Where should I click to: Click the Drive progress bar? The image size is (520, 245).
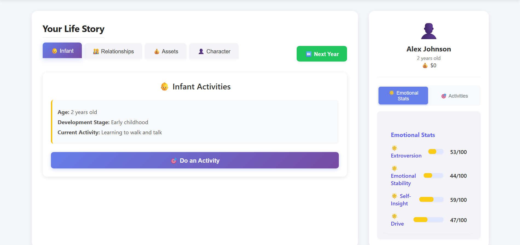[428, 220]
